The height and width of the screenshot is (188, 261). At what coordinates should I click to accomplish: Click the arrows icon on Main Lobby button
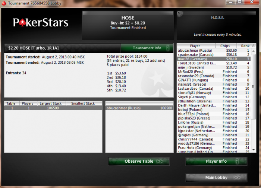237,178
